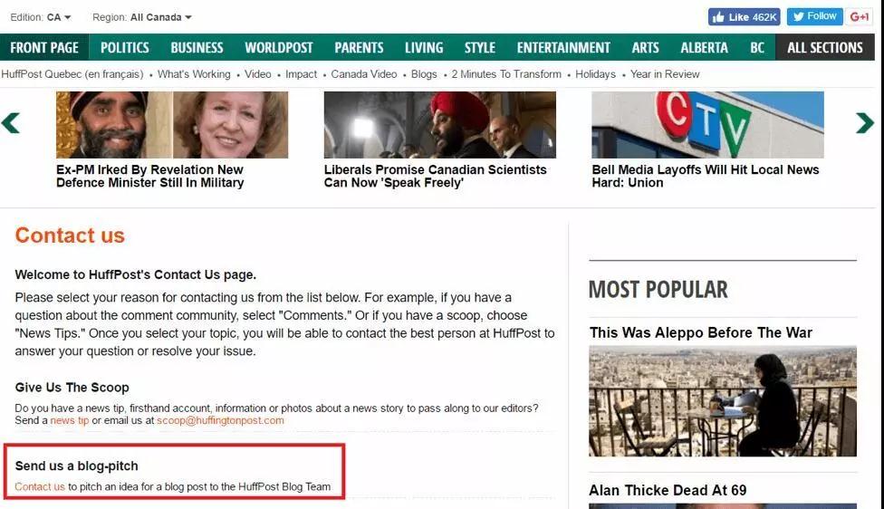Expand the Region All Canada dropdown
This screenshot has width=884, height=509.
(143, 17)
